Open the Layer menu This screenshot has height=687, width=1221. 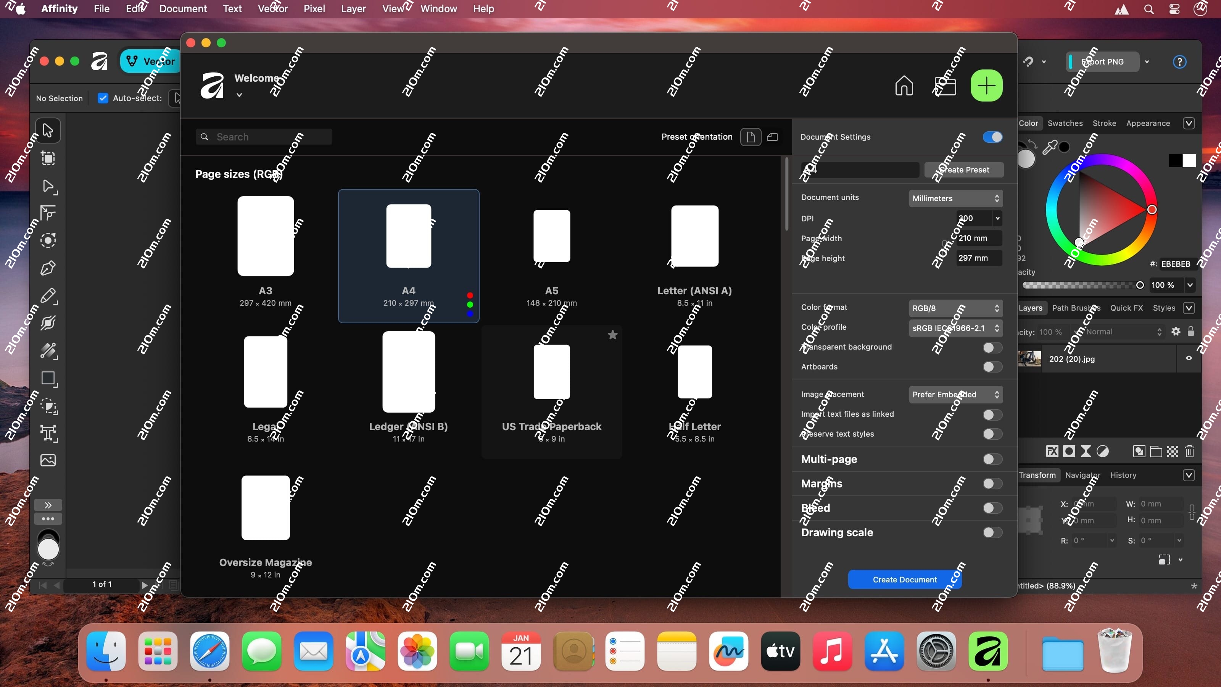click(x=353, y=8)
